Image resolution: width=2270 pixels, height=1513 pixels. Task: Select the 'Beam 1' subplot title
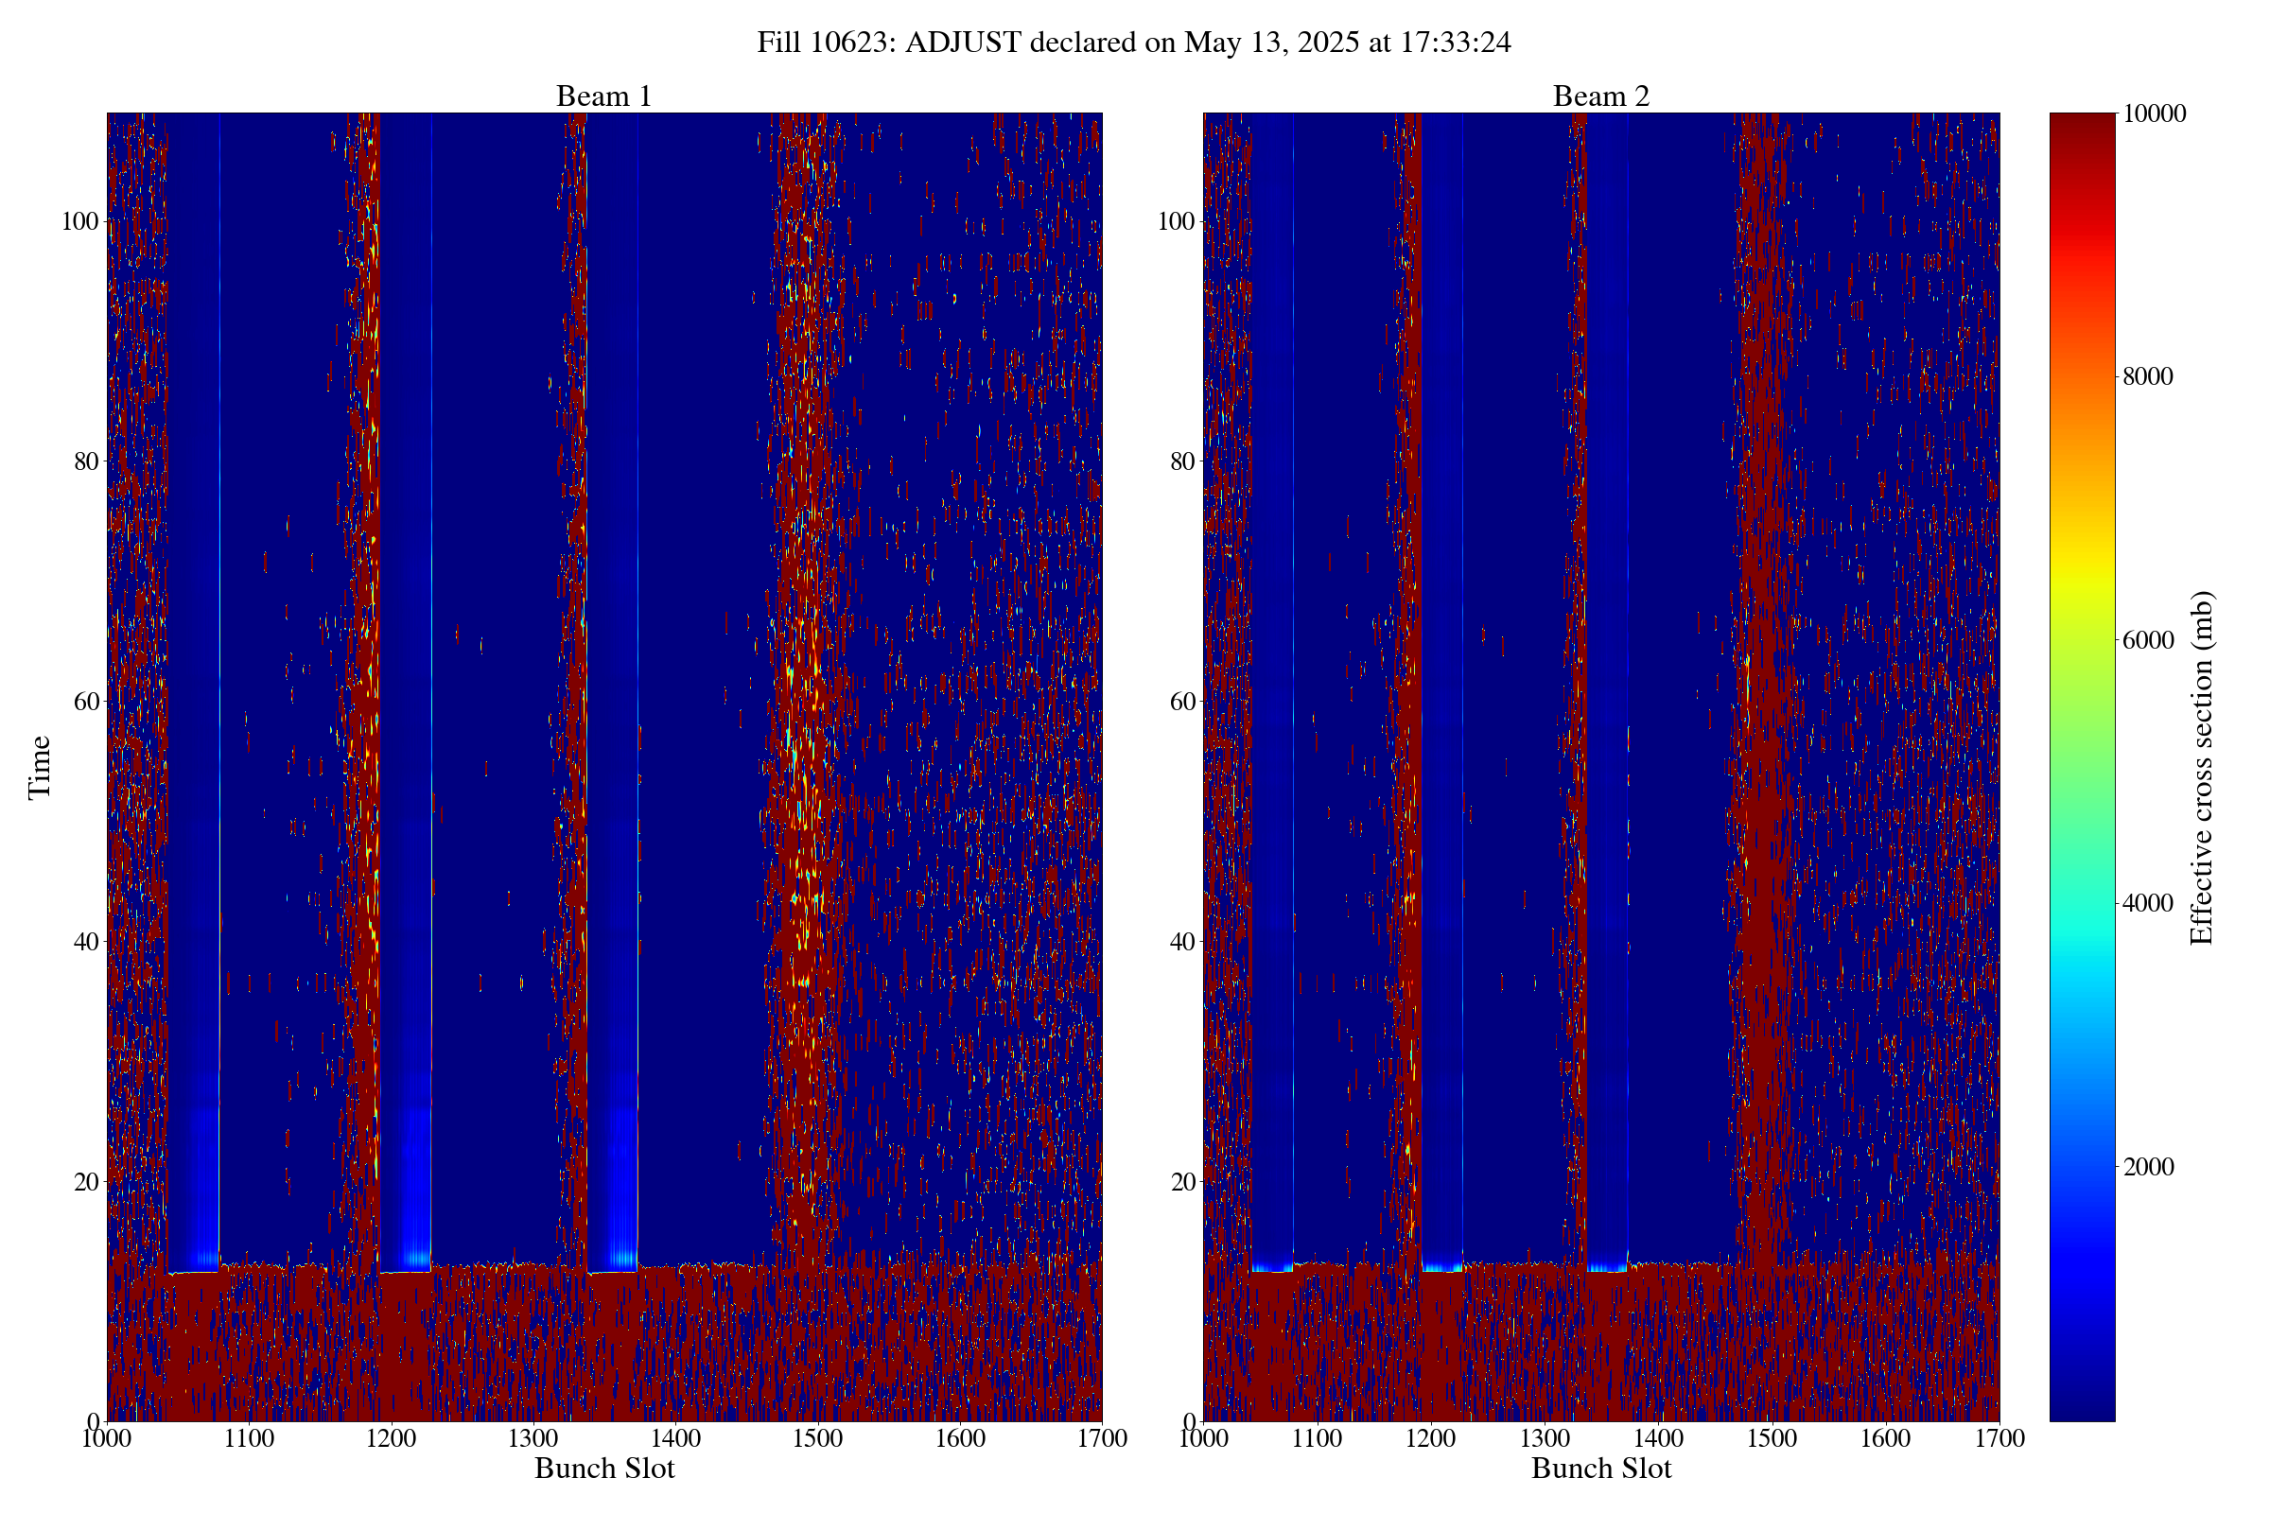click(x=604, y=96)
